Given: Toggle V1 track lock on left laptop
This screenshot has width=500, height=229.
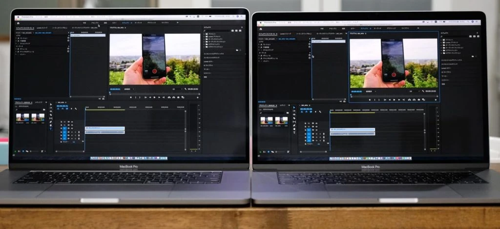Looking at the screenshot, I should (x=61, y=128).
